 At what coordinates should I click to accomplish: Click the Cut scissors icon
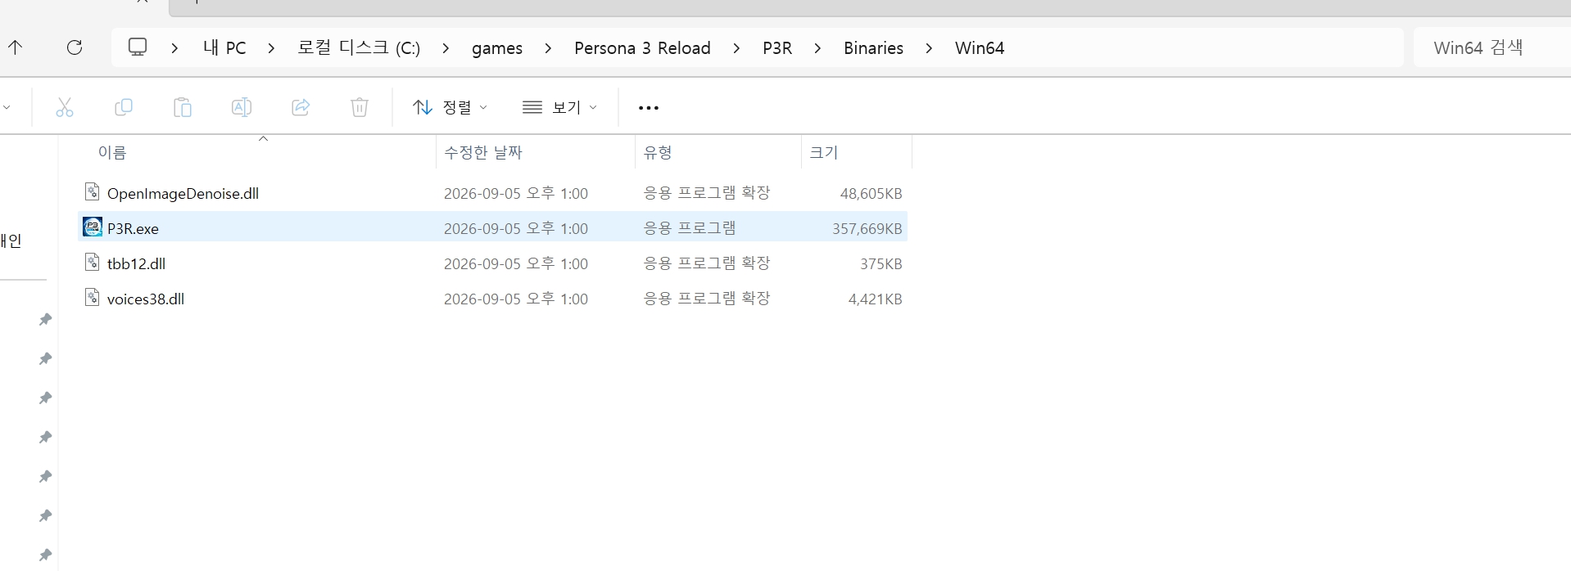click(x=65, y=107)
